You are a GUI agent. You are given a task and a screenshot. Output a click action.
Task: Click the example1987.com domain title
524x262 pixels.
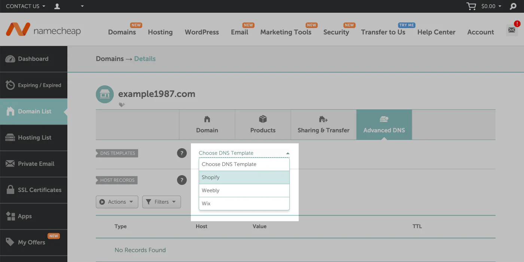[157, 94]
